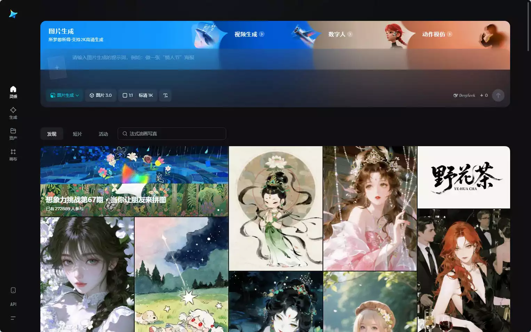Viewport: 531px width, 332px height.
Task: Click the API icon in the left sidebar
Action: (13, 304)
